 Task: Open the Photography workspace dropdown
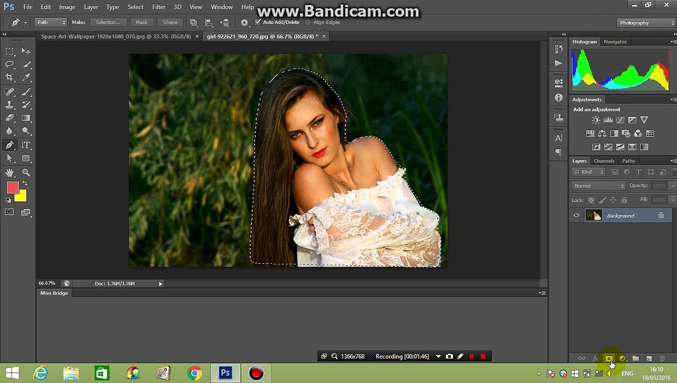[x=647, y=23]
